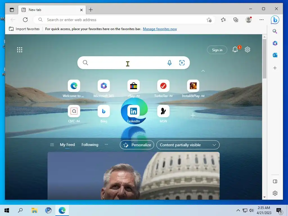Switch to the Following tab

(90, 145)
